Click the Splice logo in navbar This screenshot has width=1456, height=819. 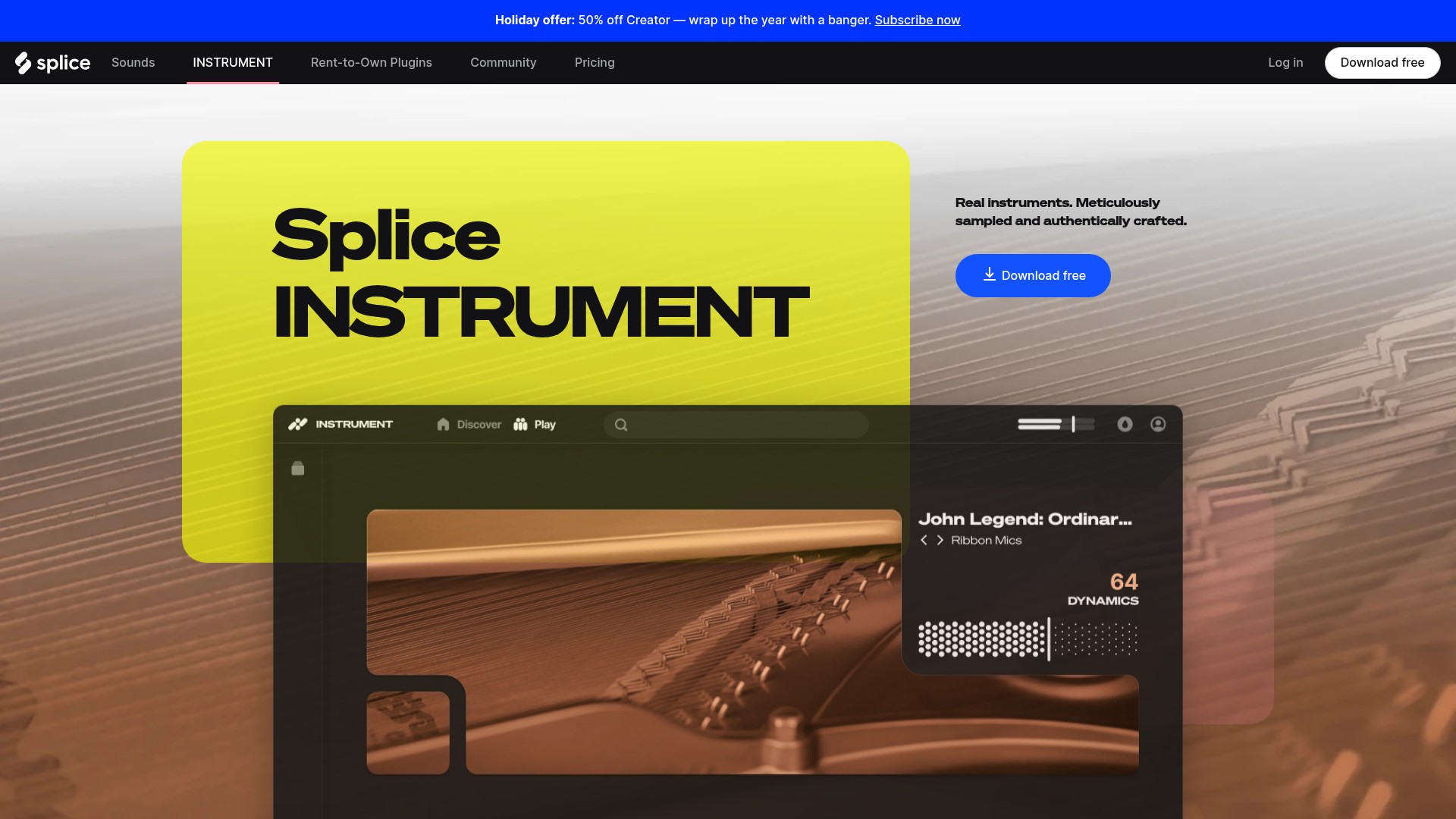pos(52,63)
